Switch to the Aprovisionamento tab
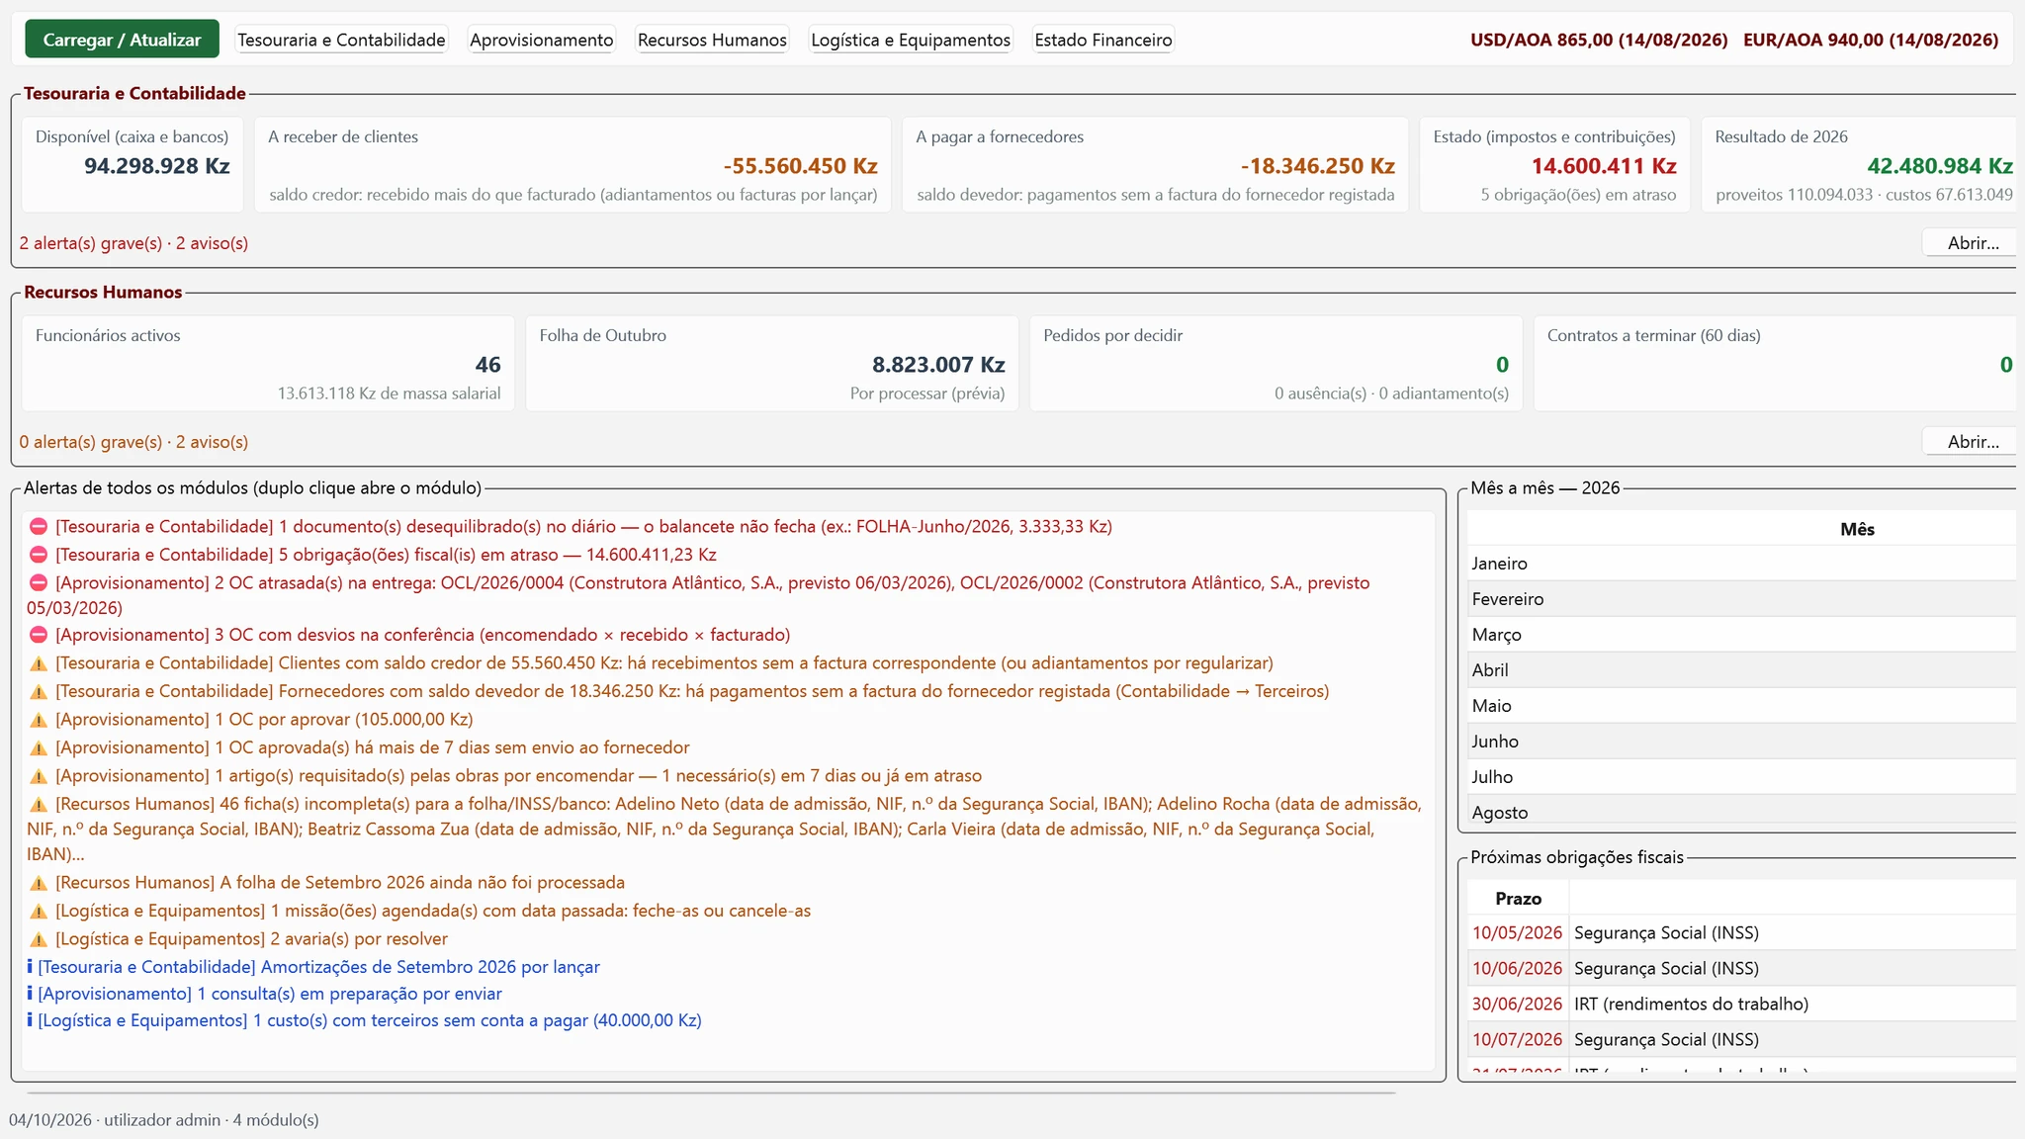Viewport: 2025px width, 1139px height. [542, 40]
